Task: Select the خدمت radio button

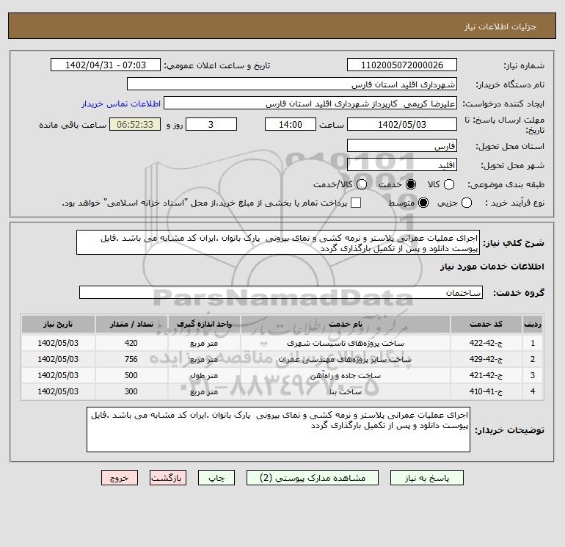Action: coord(411,184)
